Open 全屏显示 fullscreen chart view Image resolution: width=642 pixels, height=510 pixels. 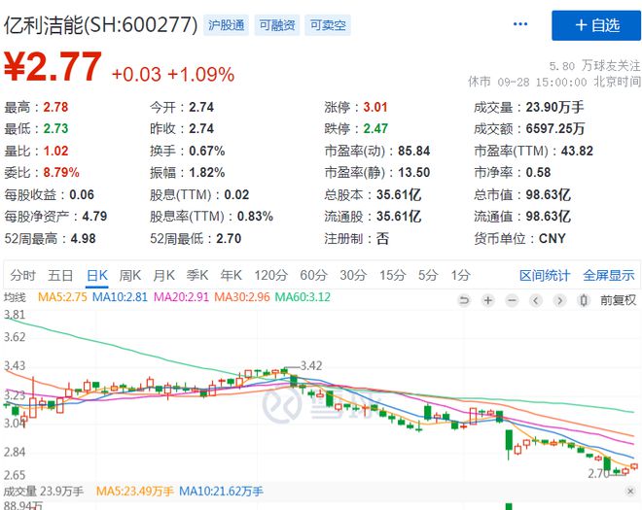[609, 275]
